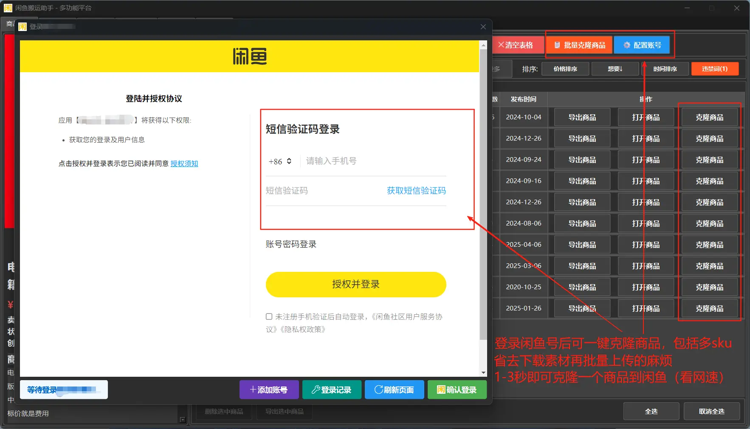Click the login page scrollbar up arrow
This screenshot has height=429, width=750.
coord(483,44)
